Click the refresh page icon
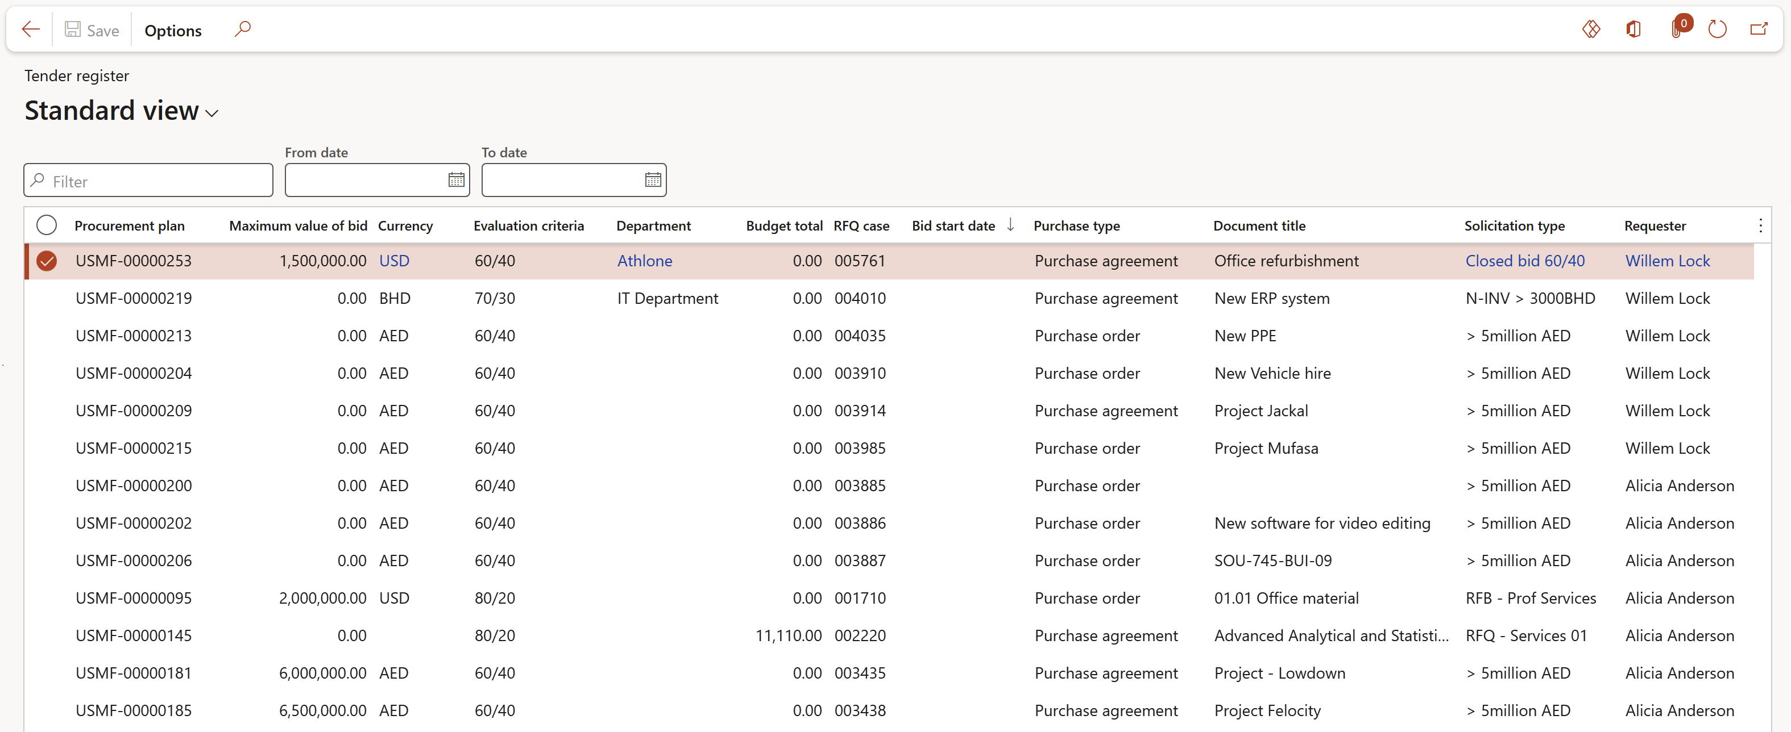 (x=1717, y=29)
